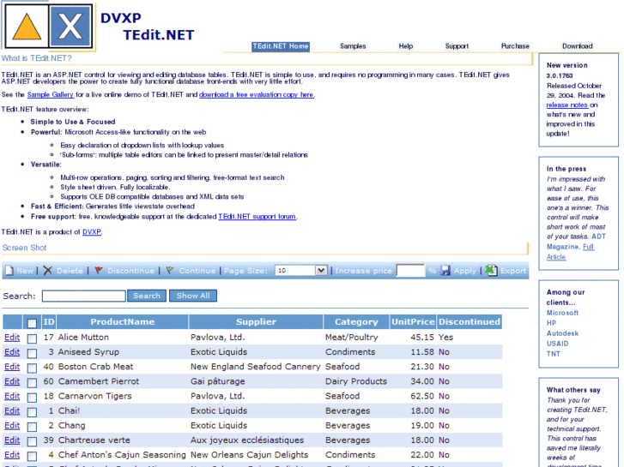Click the Search text field

tap(83, 296)
